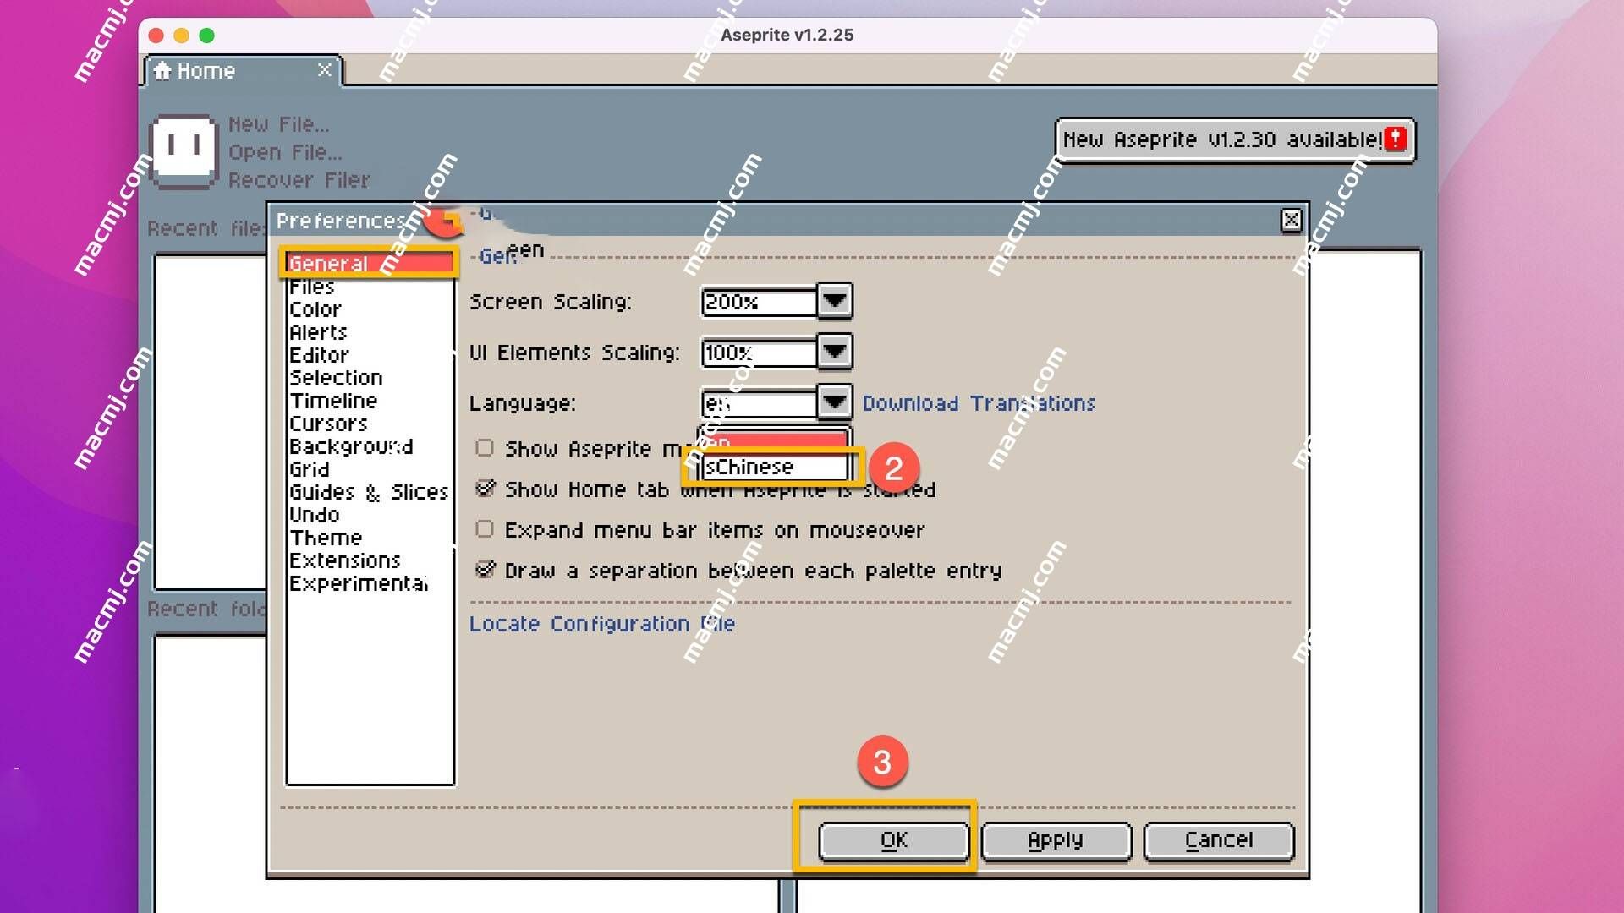Click the yellow macOS minimize button
The height and width of the screenshot is (913, 1624).
[181, 35]
